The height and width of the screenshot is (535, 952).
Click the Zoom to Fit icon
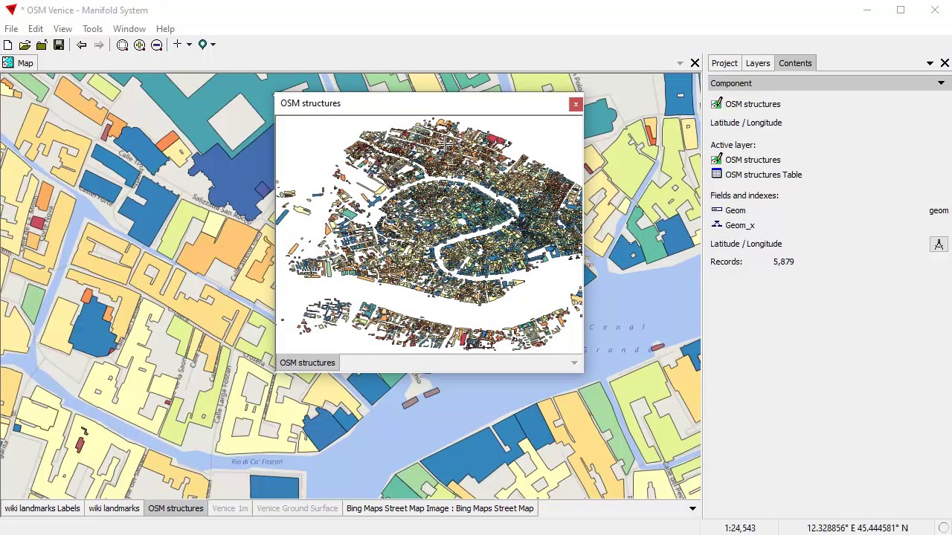coord(122,45)
